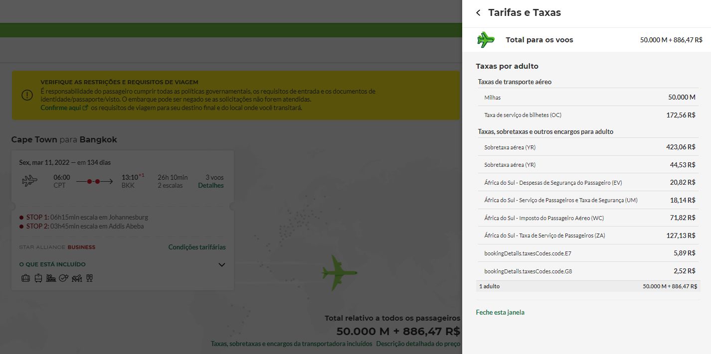This screenshot has height=354, width=711.
Task: Go back using the Tarifas e Taxas arrow
Action: (x=478, y=13)
